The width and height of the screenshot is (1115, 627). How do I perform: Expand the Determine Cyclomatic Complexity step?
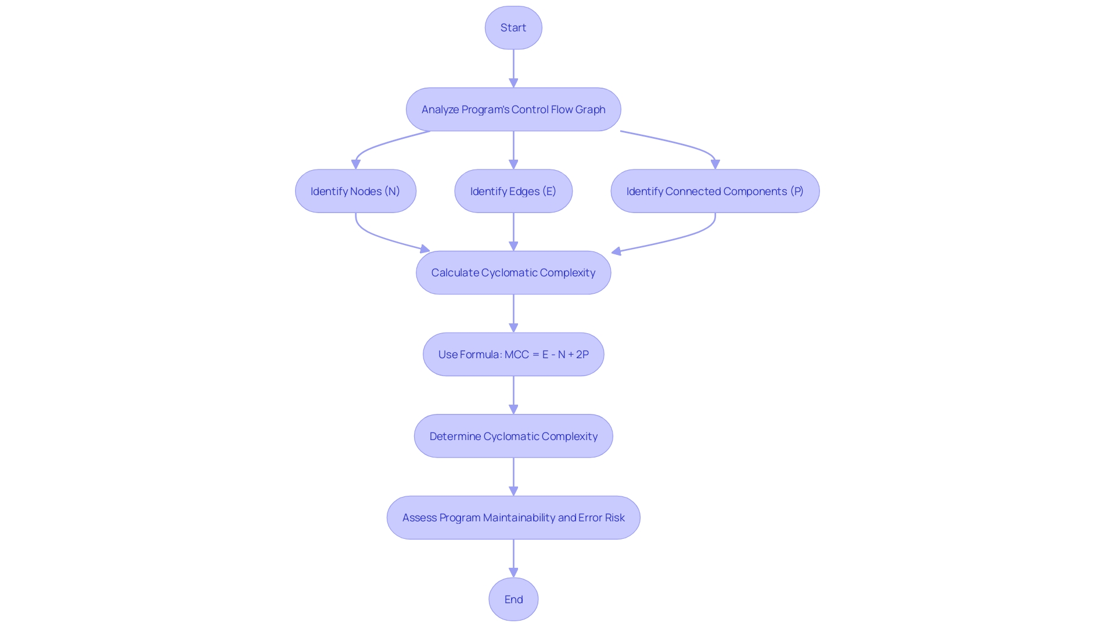513,435
